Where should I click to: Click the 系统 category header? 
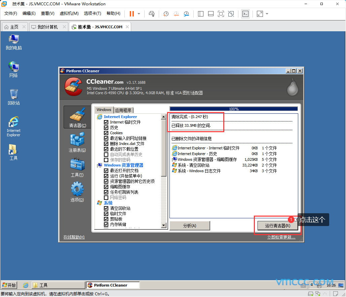click(108, 203)
